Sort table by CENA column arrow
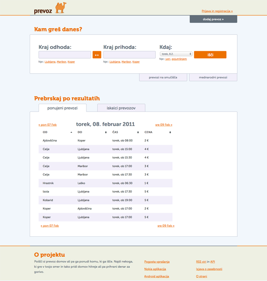267x281 pixels. 170,132
